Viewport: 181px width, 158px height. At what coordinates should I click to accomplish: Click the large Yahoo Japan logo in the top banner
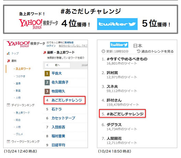[x=31, y=24]
